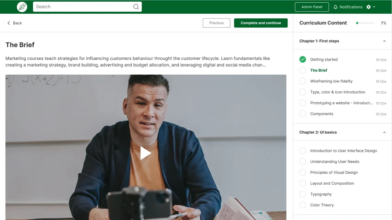Click the Previous button
The width and height of the screenshot is (392, 220).
click(217, 23)
